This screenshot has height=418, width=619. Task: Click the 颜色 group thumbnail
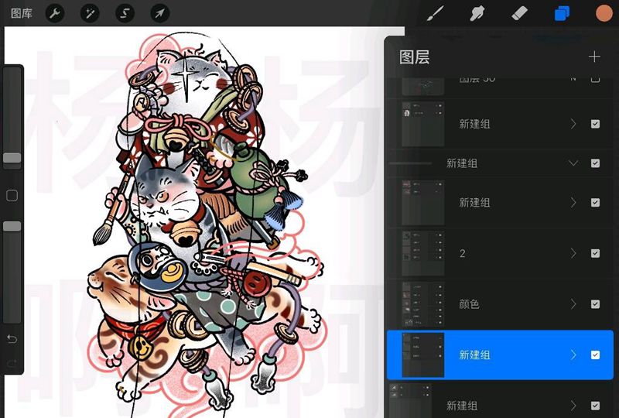(x=423, y=304)
